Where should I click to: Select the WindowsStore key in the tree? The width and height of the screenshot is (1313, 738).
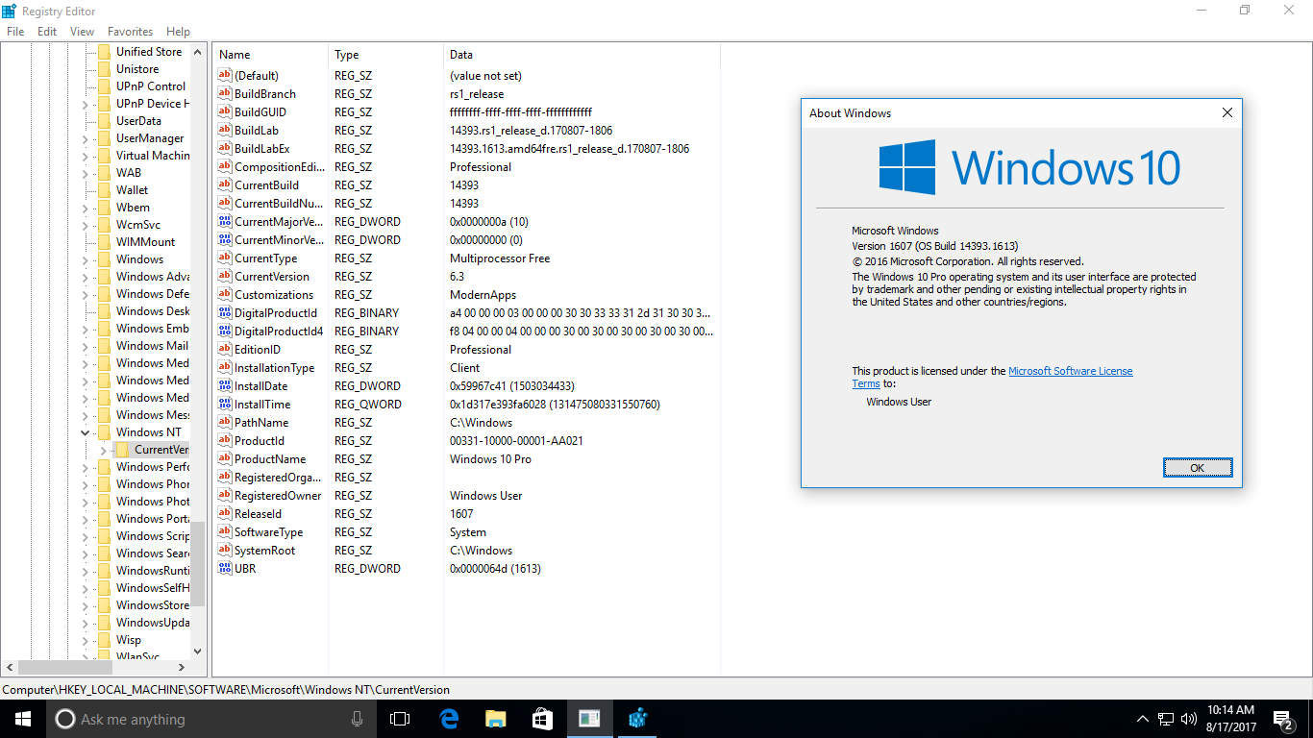[153, 605]
